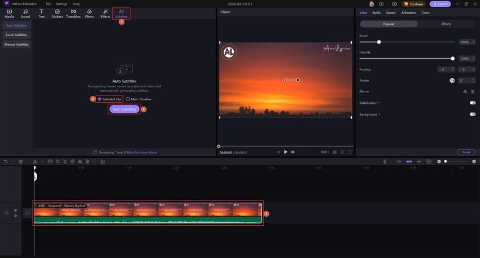Toggle track visibility eye icon
This screenshot has width=480, height=258.
click(15, 210)
